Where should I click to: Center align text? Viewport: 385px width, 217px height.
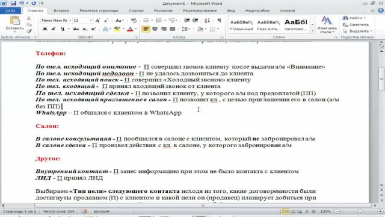click(x=155, y=29)
